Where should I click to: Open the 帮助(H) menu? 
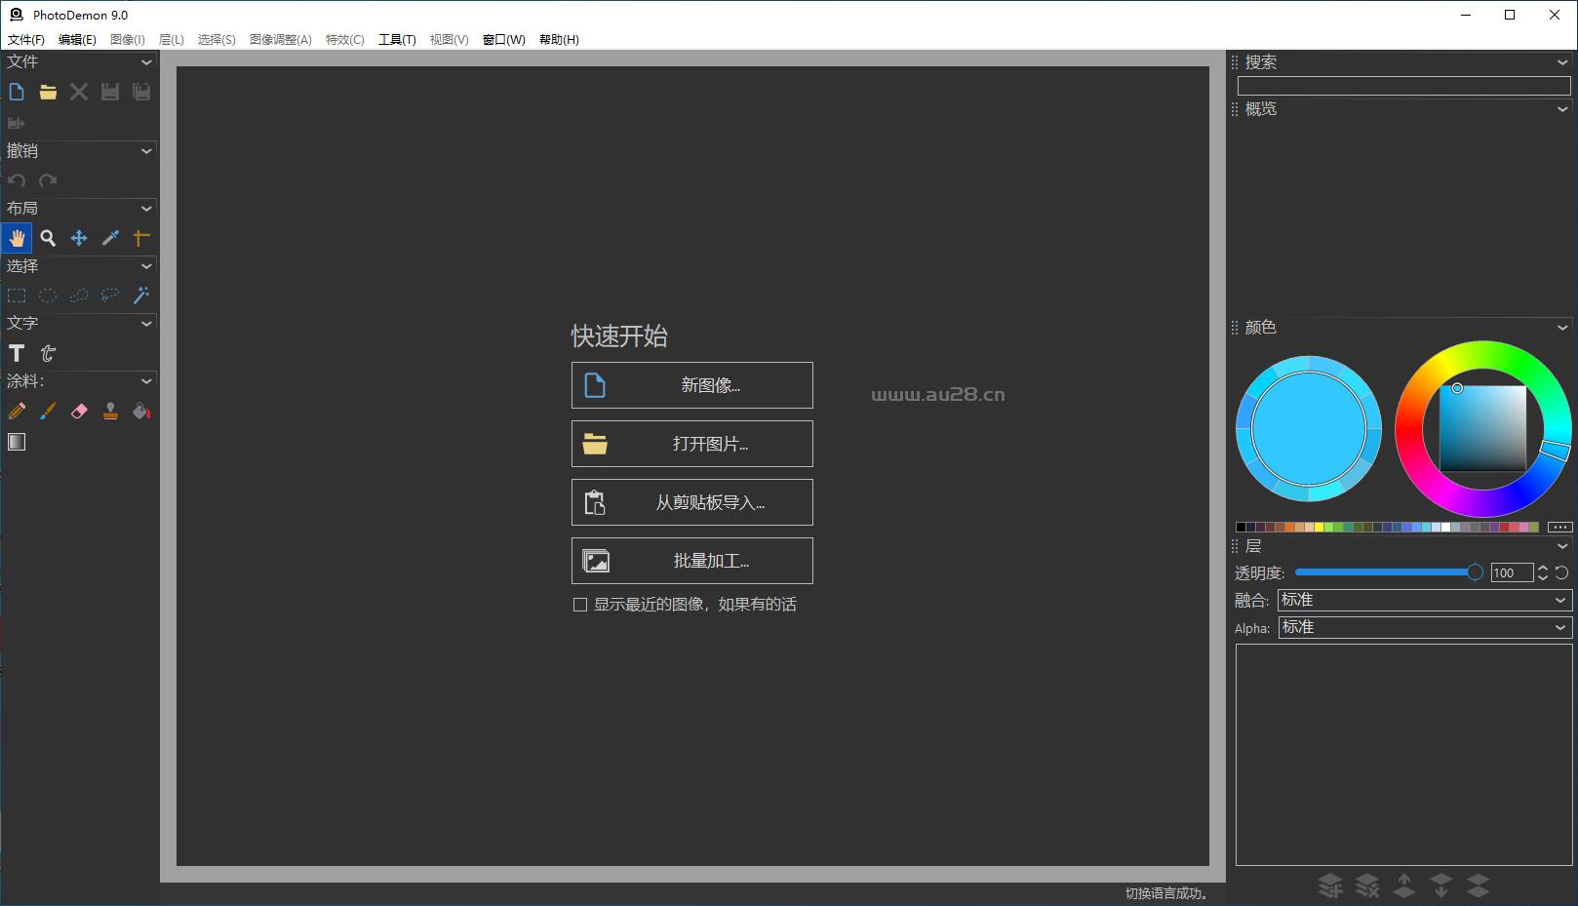(559, 40)
